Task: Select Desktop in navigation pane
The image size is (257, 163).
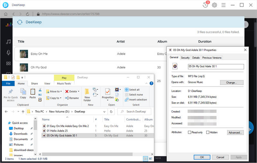Action: coord(19,128)
